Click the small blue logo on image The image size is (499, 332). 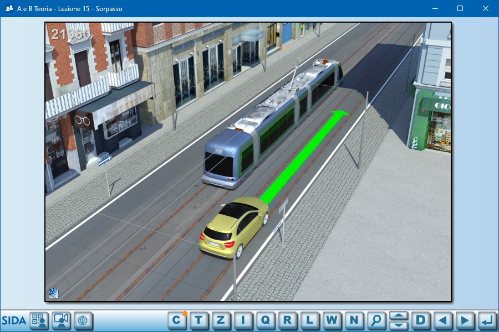pos(53,293)
